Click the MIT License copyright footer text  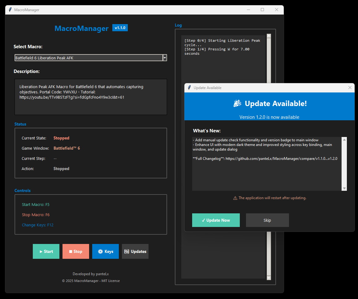click(x=91, y=281)
